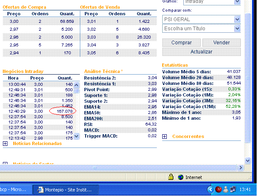Switch to the Montepio - Site Instit taskbar window

[x=65, y=190]
